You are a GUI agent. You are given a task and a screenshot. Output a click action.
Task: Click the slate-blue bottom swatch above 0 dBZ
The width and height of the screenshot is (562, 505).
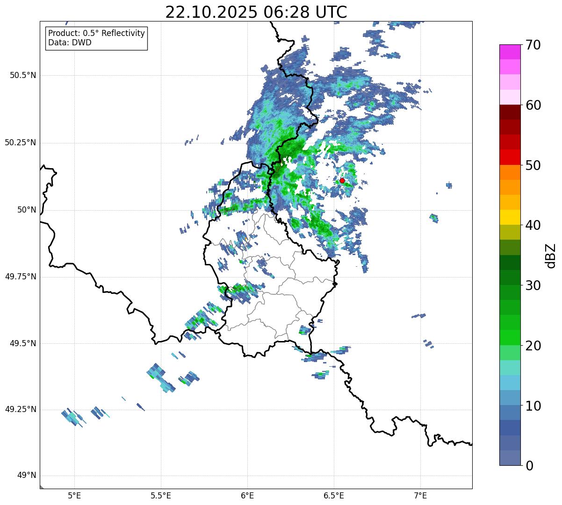(x=510, y=458)
